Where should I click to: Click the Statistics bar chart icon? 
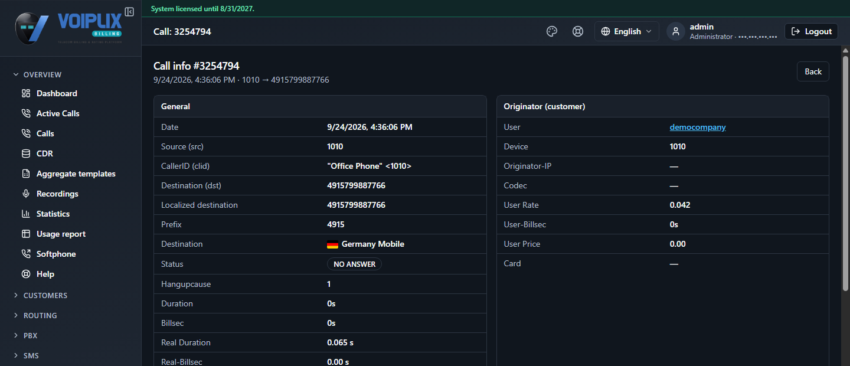(26, 214)
